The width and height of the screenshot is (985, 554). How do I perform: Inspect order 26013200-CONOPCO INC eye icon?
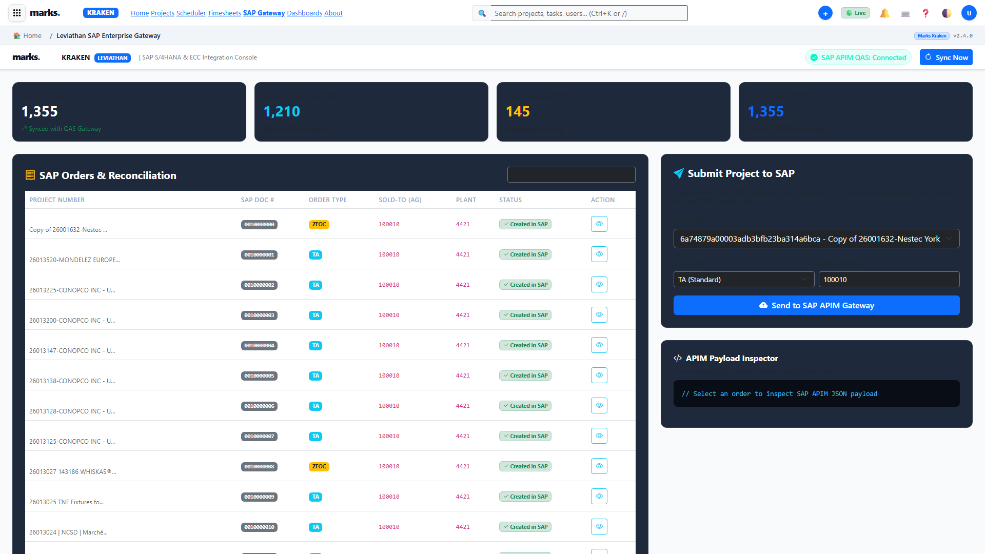click(x=599, y=314)
